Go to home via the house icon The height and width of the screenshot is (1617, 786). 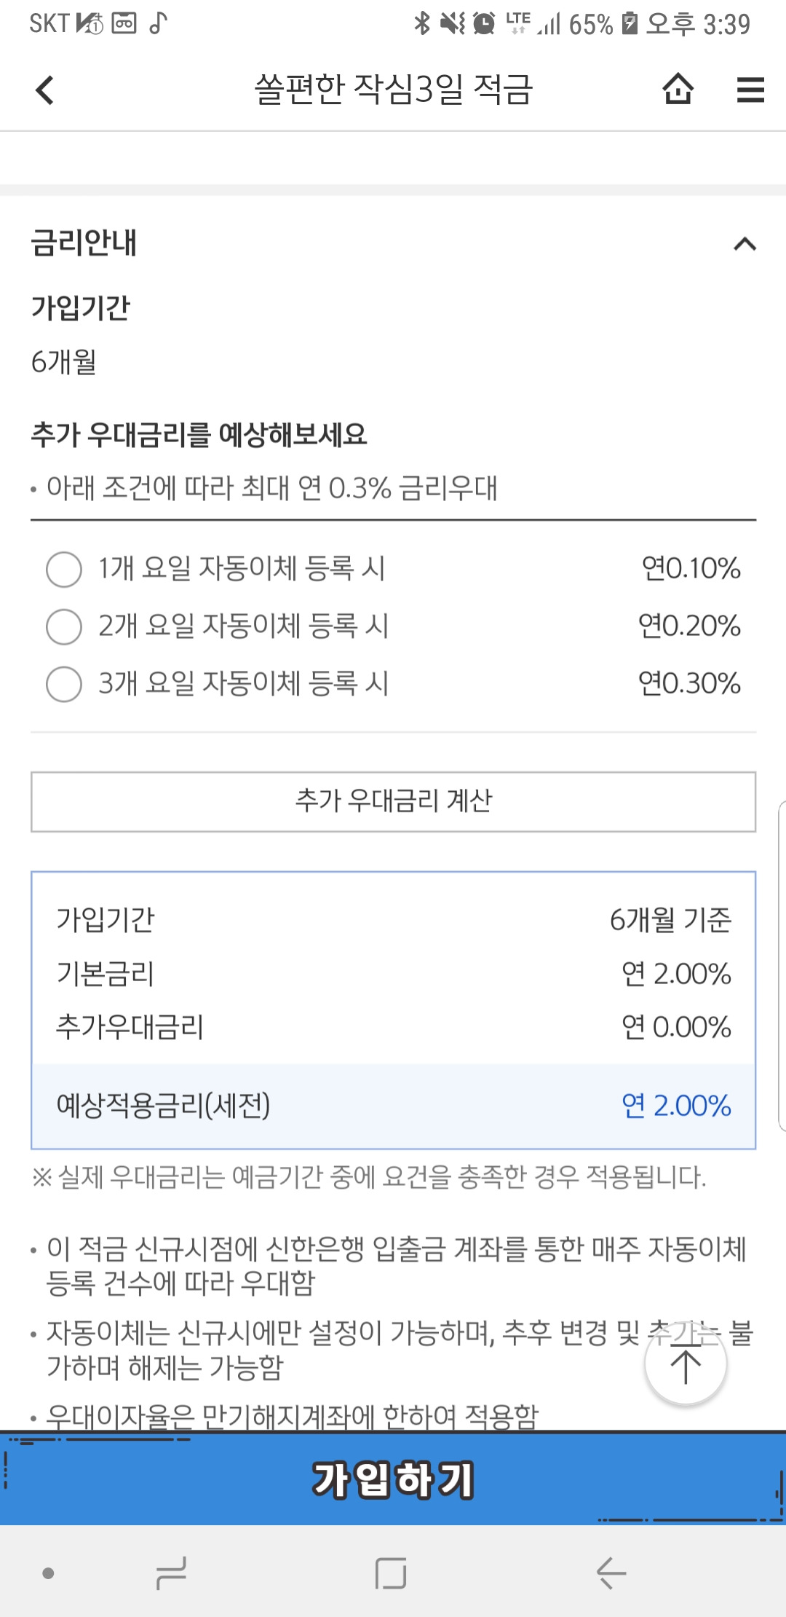click(678, 90)
